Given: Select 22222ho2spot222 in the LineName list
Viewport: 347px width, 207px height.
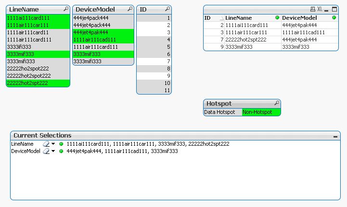Looking at the screenshot, I should pyautogui.click(x=38, y=69).
